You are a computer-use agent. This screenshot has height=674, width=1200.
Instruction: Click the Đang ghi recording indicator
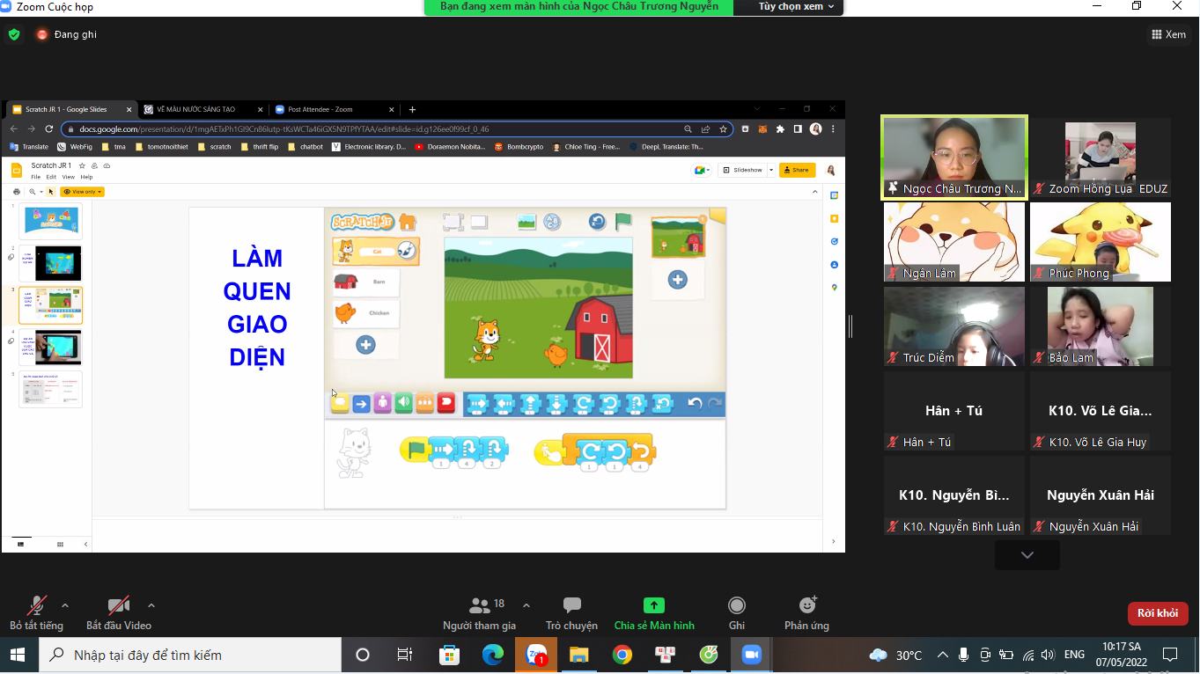66,34
